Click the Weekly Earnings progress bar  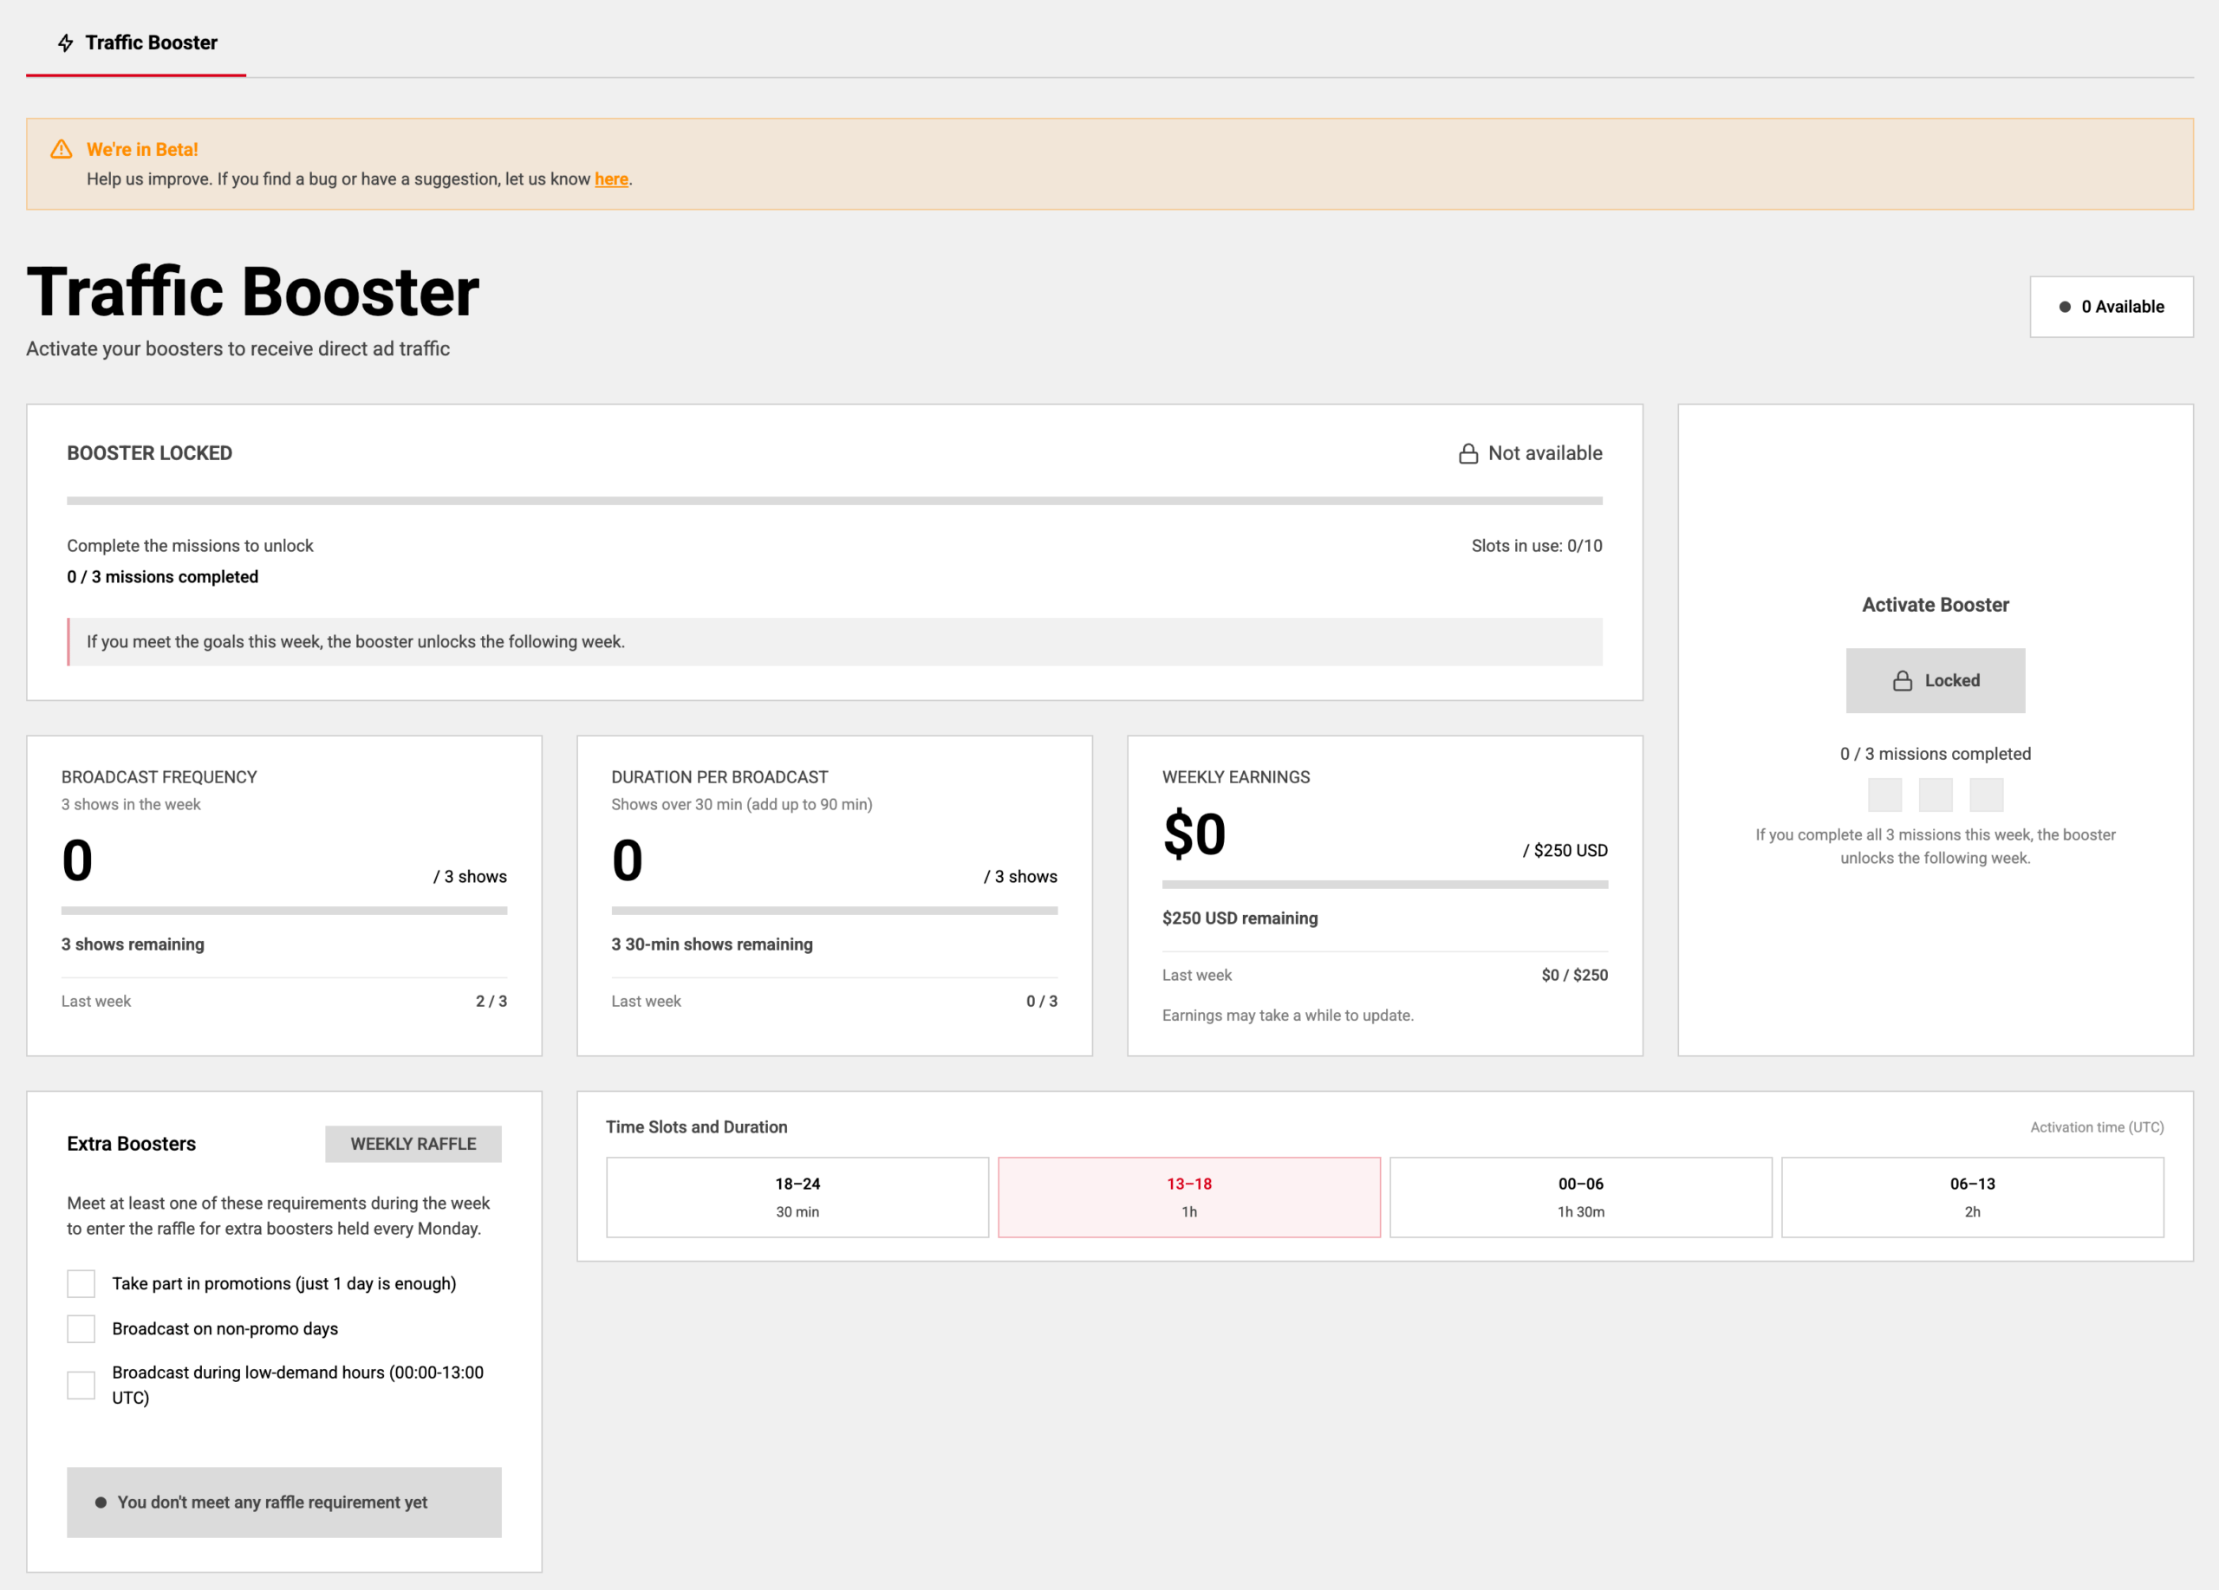[1384, 885]
